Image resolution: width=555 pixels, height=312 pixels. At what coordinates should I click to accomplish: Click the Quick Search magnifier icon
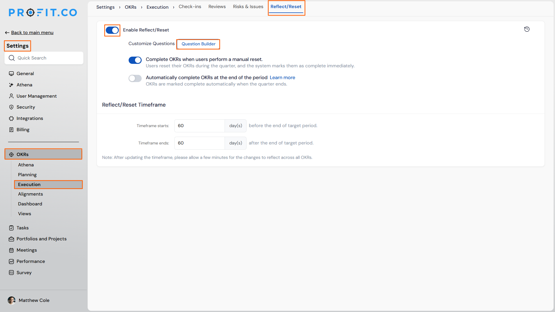[x=12, y=58]
